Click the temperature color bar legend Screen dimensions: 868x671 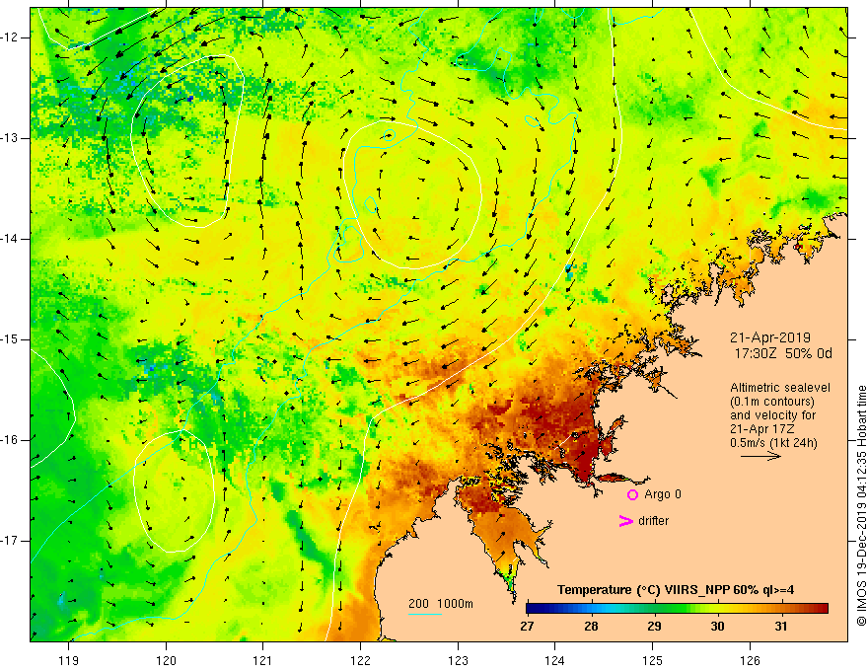[x=677, y=609]
